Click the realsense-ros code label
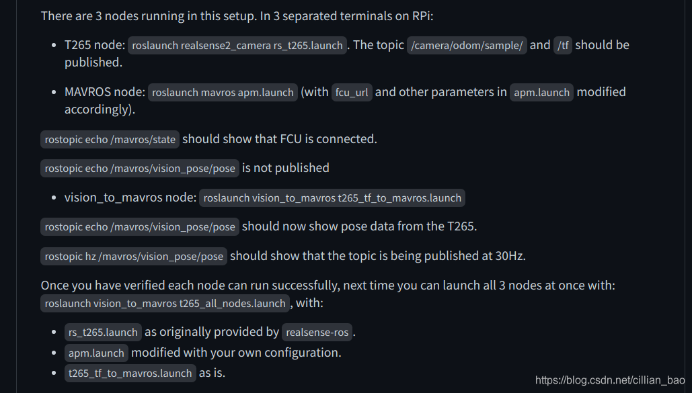 click(317, 332)
